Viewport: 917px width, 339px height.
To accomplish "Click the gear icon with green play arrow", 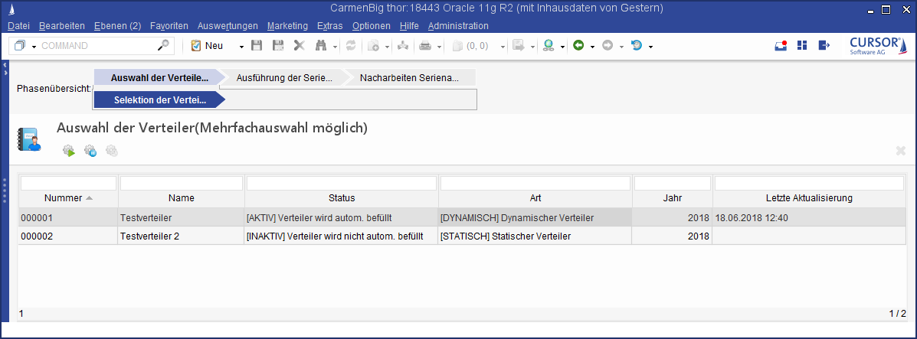I will [x=69, y=152].
